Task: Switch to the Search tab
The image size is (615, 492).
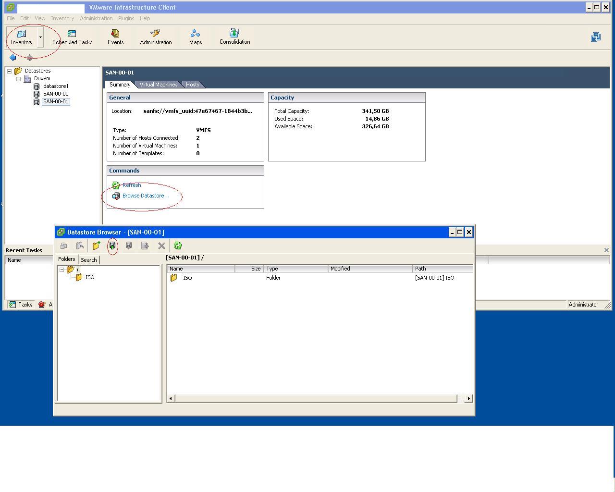Action: point(89,259)
